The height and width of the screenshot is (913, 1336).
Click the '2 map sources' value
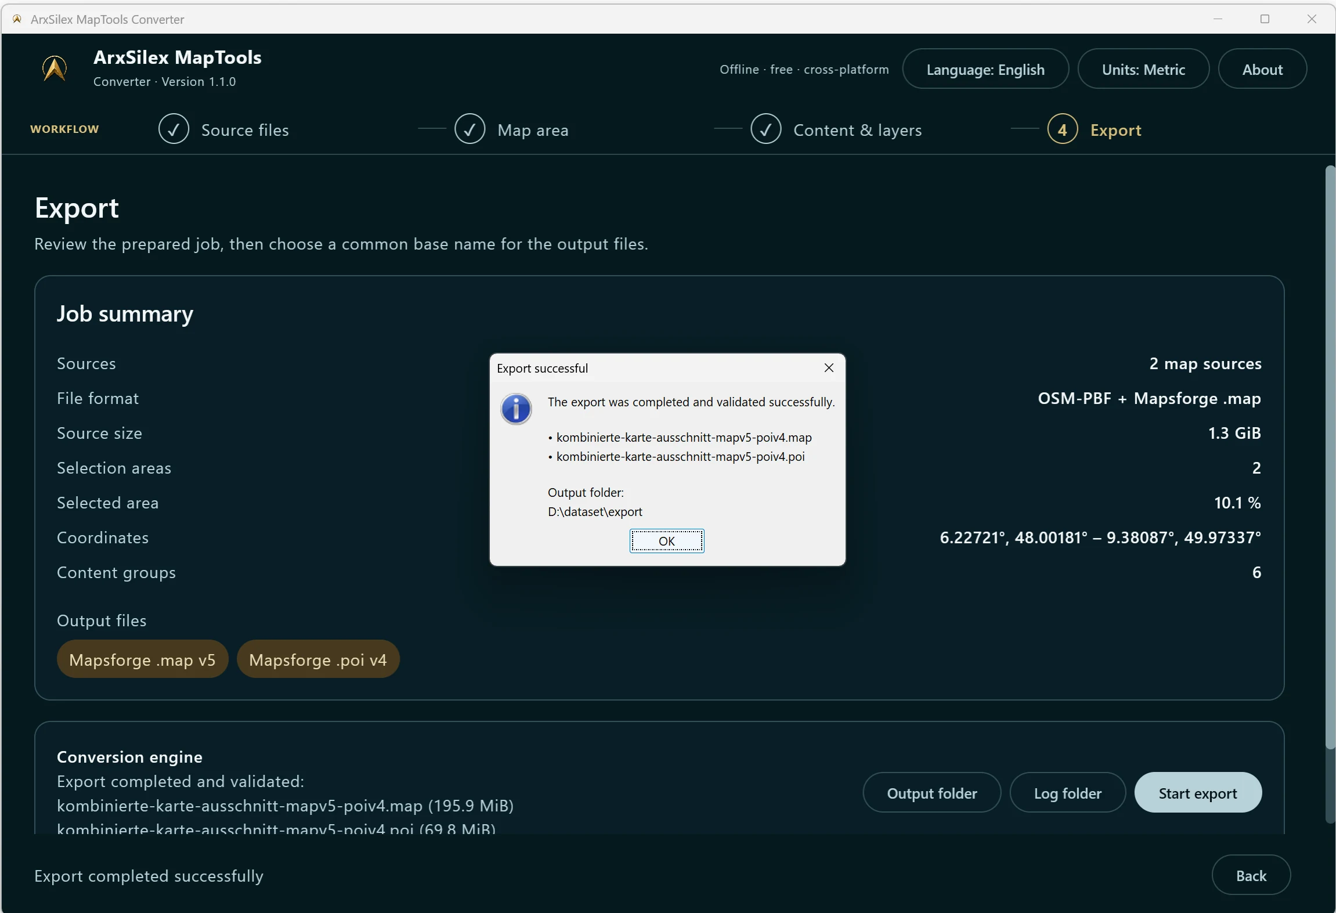pyautogui.click(x=1205, y=363)
